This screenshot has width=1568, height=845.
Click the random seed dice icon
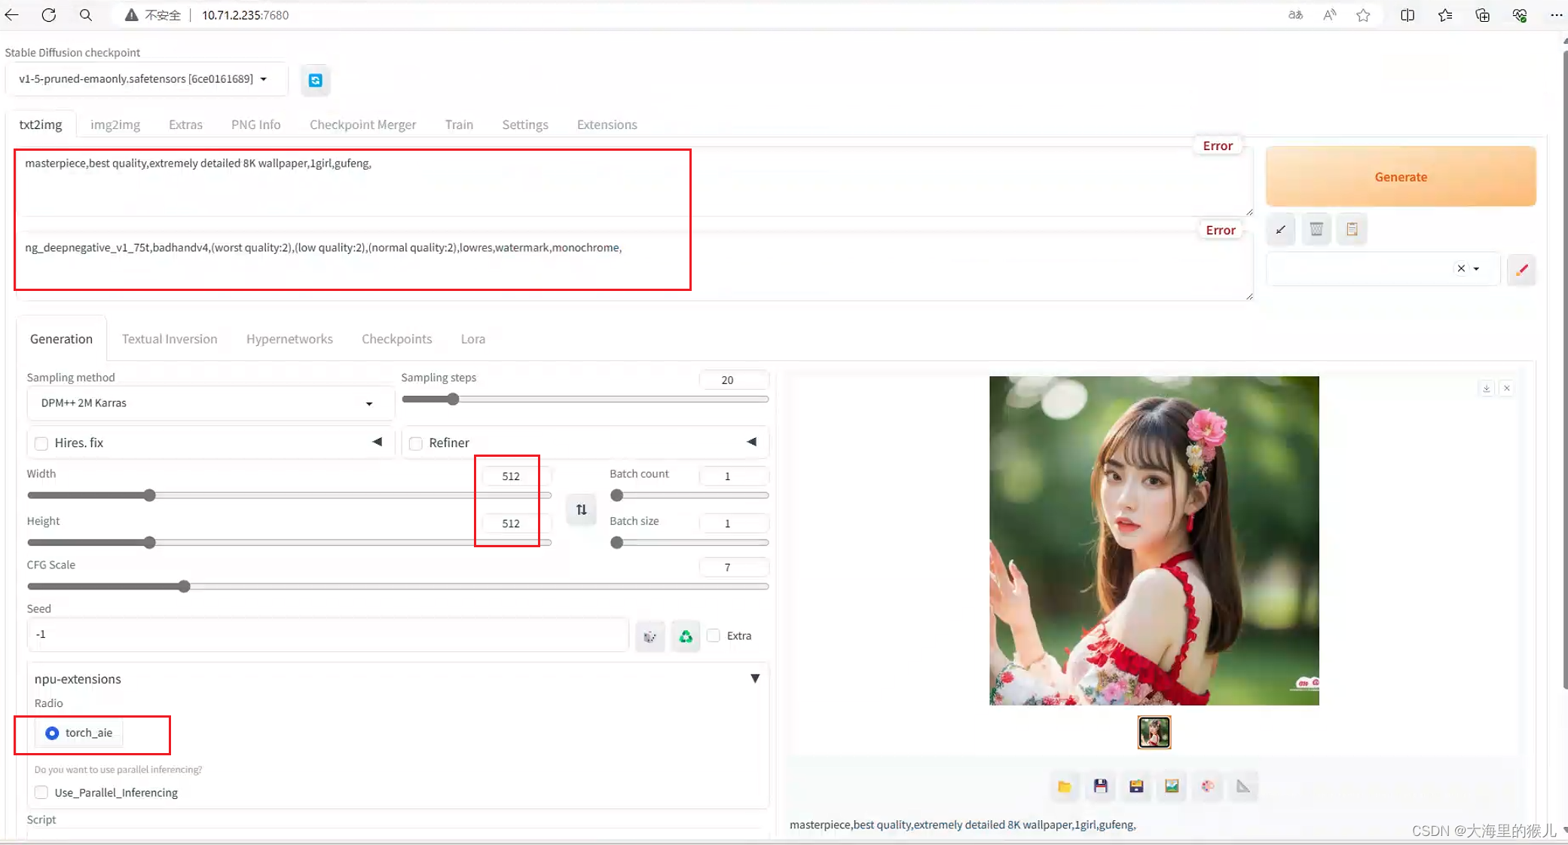point(649,636)
